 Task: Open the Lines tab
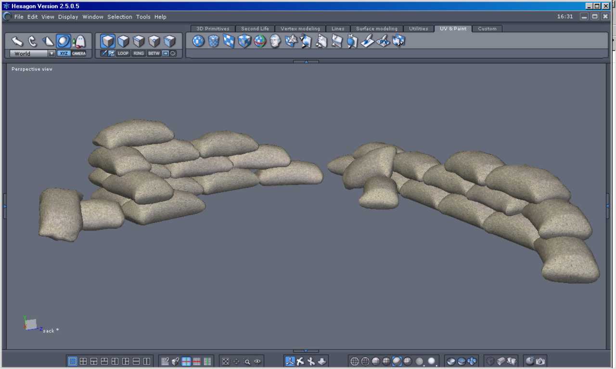pos(338,29)
